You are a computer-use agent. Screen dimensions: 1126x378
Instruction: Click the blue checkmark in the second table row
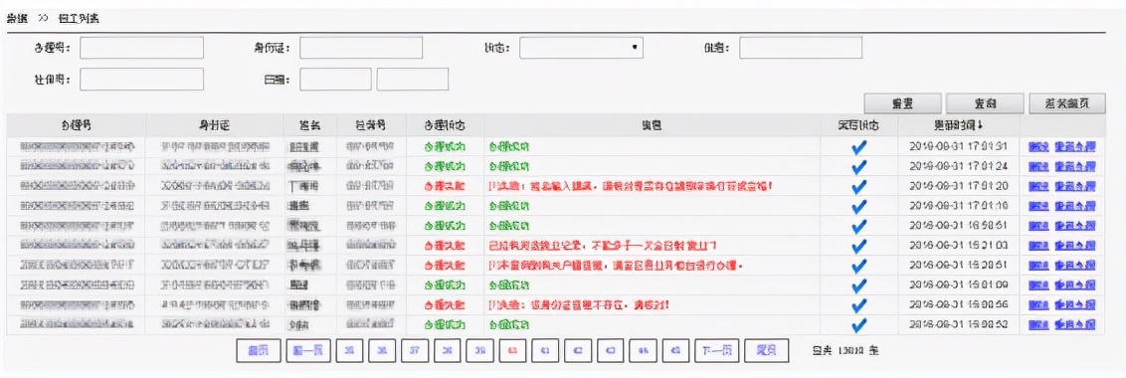(x=858, y=167)
